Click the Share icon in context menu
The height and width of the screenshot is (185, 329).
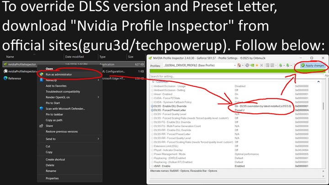click(x=41, y=126)
